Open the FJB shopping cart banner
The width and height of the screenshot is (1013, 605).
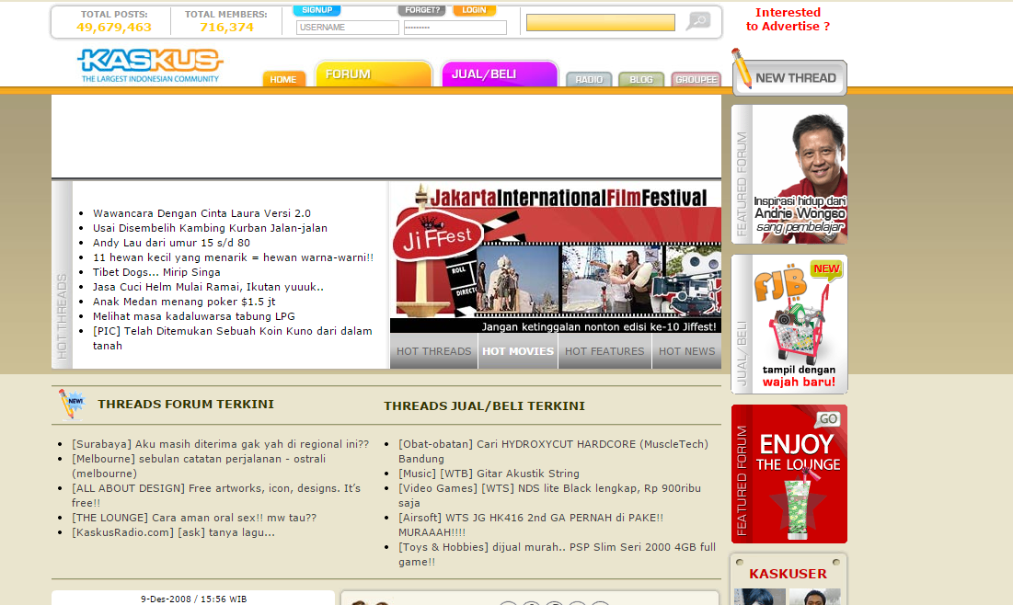tap(789, 325)
